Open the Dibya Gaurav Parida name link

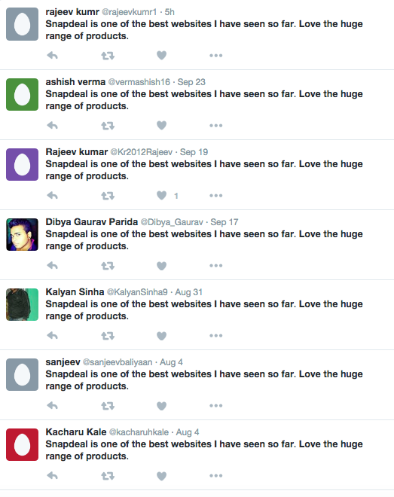coord(92,222)
